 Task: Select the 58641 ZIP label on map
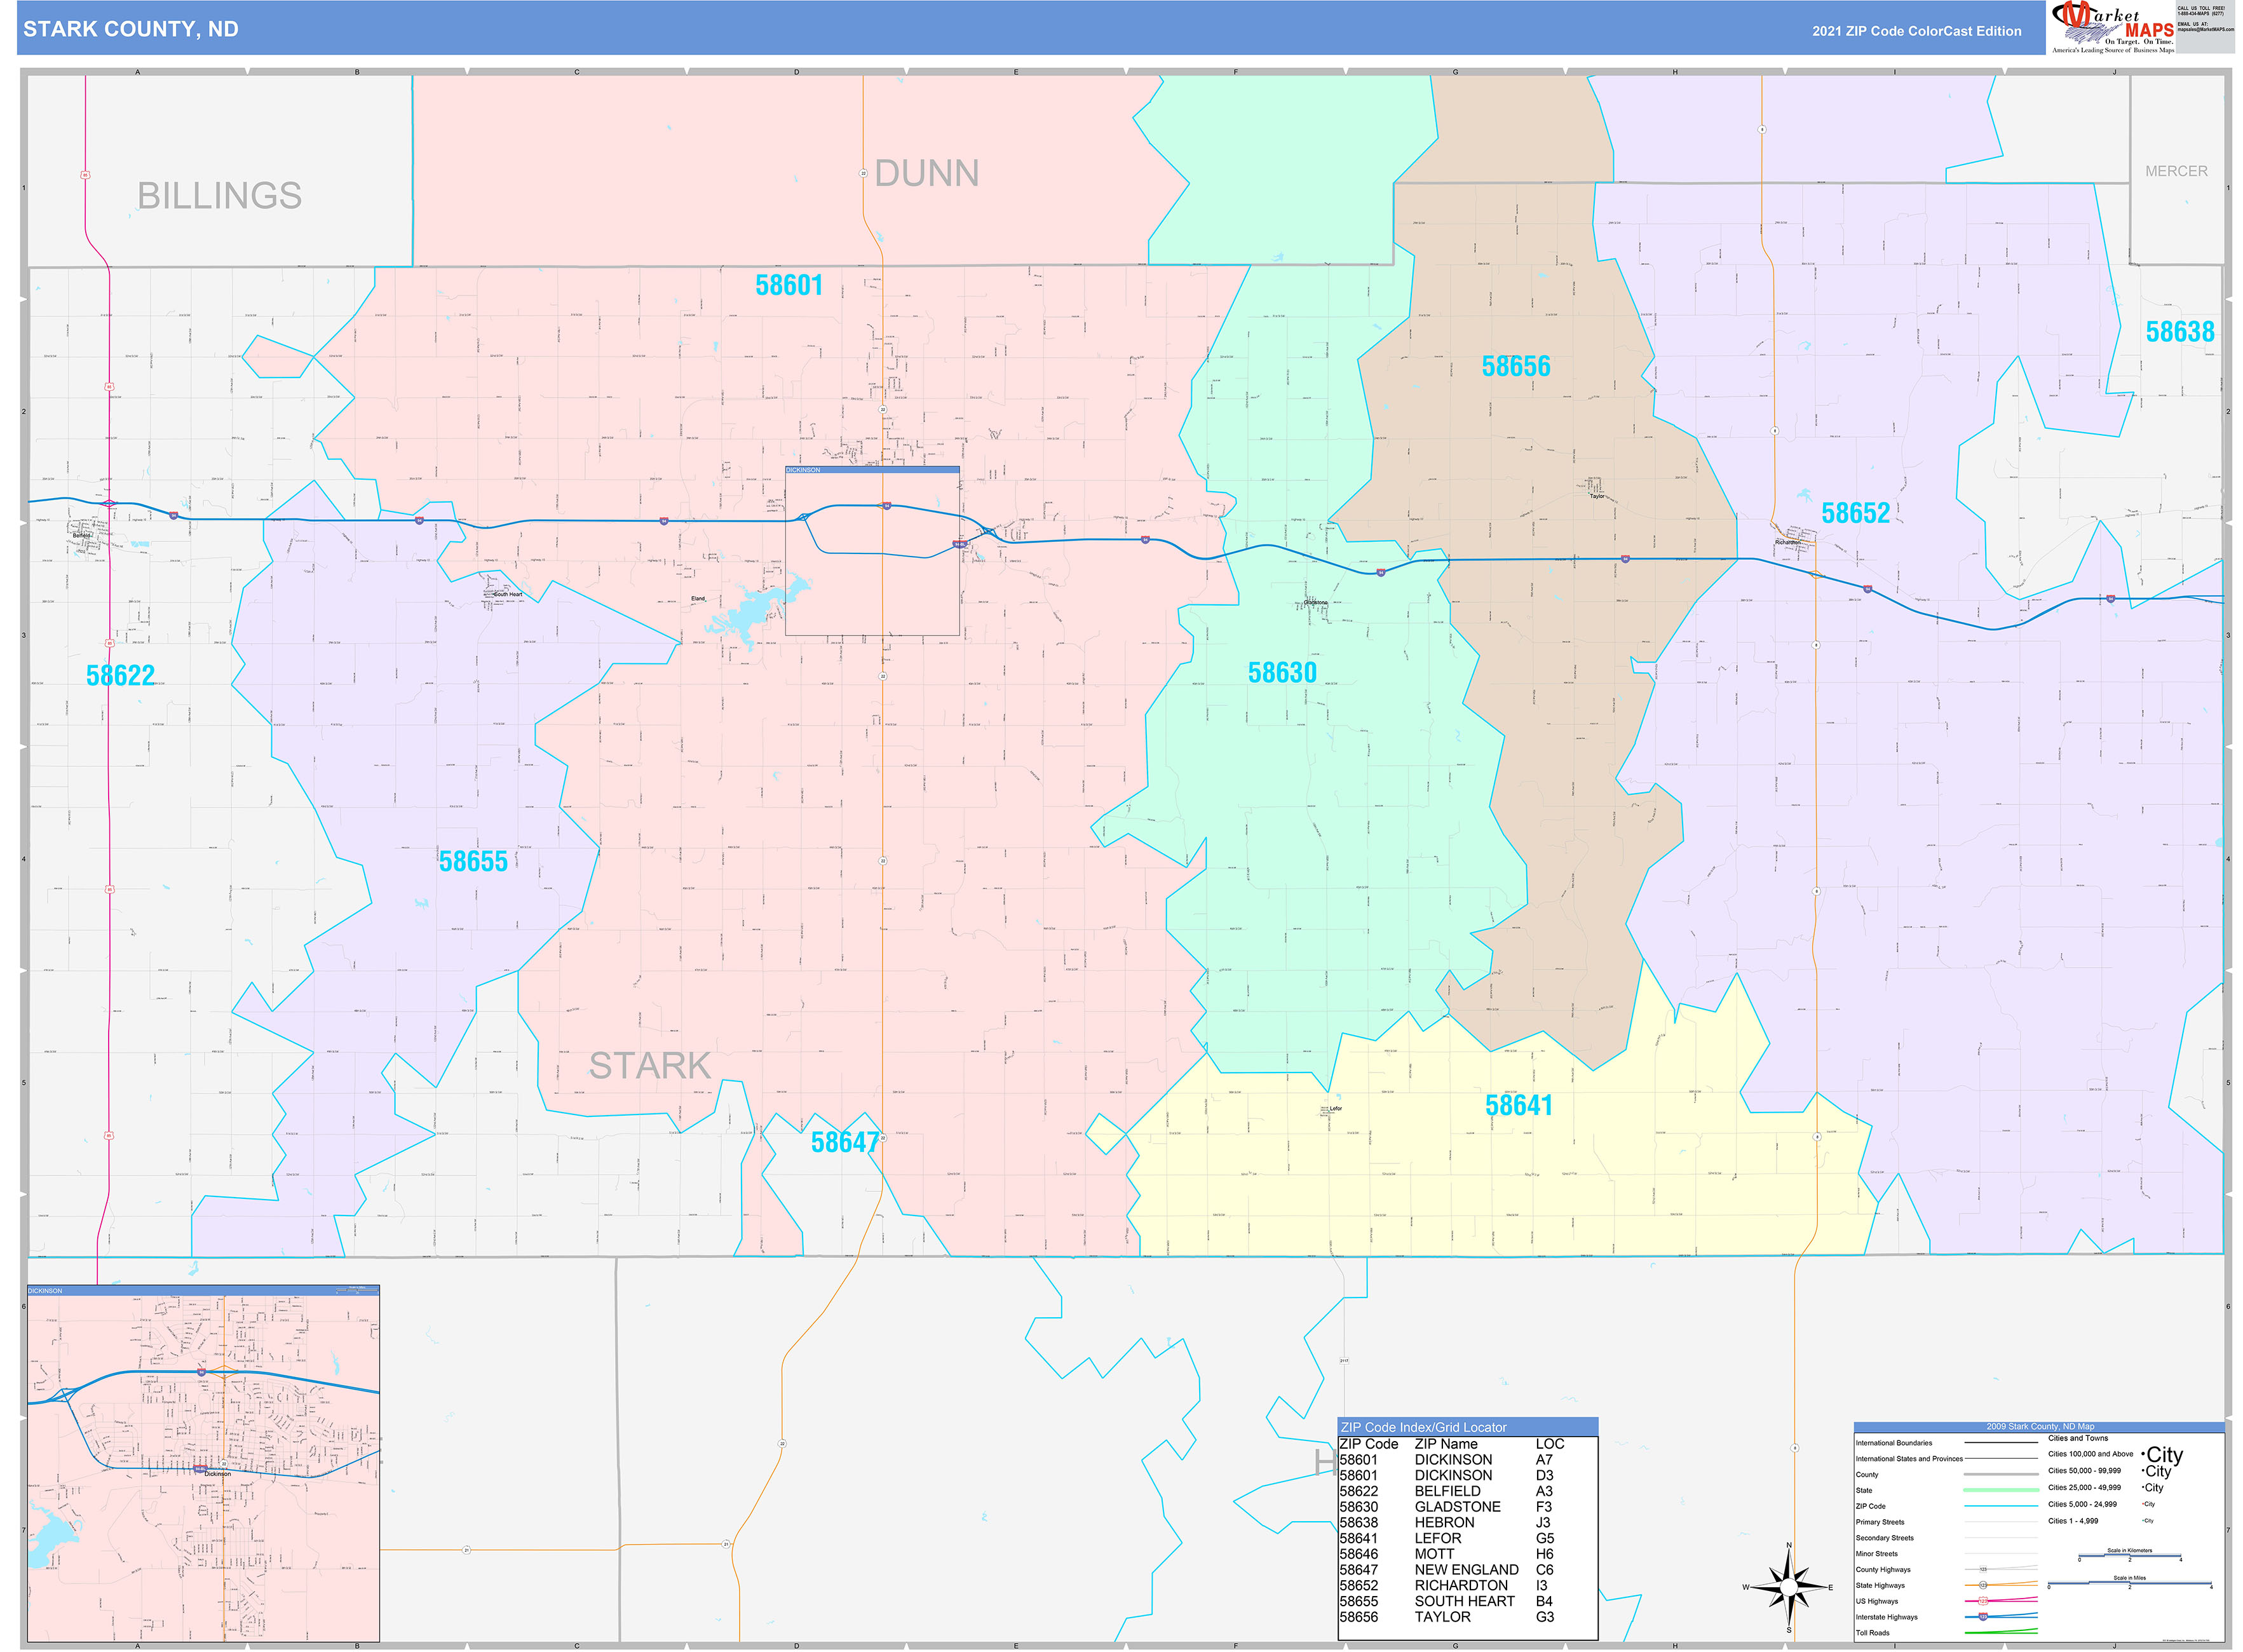[1519, 1106]
